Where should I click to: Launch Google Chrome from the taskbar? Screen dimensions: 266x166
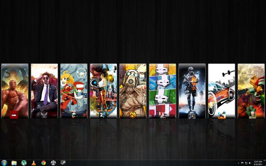click(x=44, y=163)
